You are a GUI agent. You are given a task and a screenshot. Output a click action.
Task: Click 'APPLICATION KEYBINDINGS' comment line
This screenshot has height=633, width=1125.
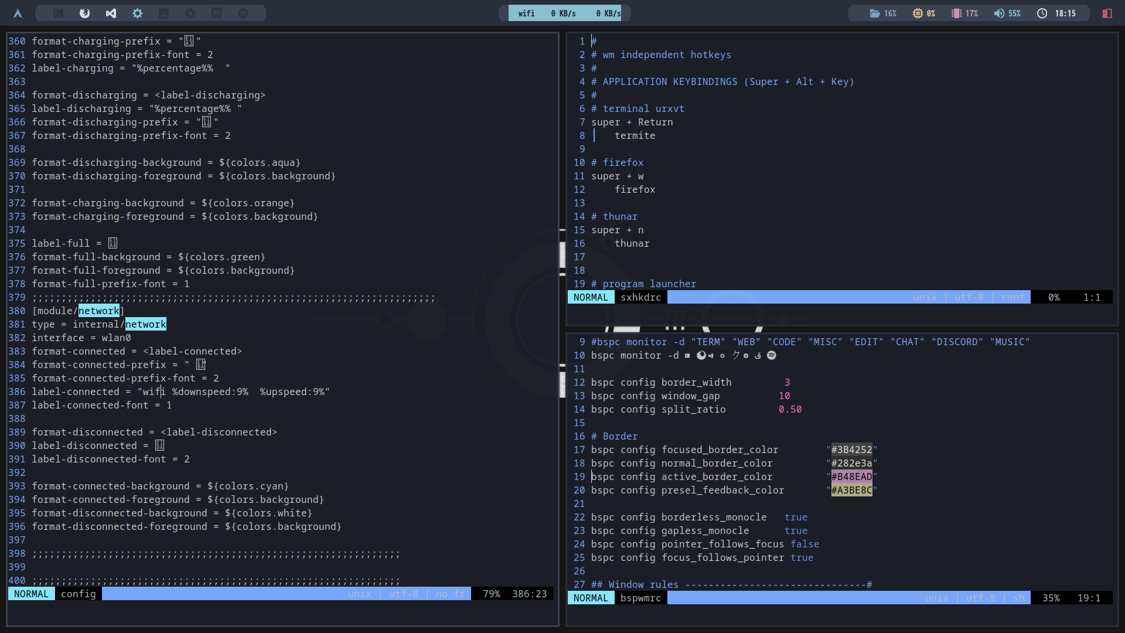click(722, 81)
